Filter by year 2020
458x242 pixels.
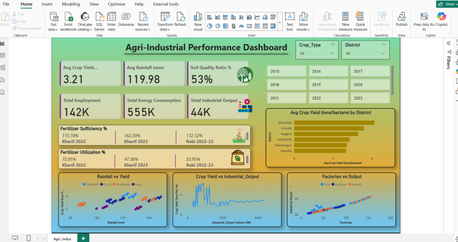click(x=370, y=85)
